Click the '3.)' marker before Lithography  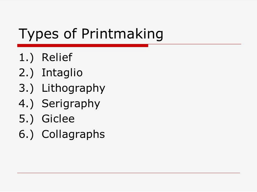click(x=26, y=88)
